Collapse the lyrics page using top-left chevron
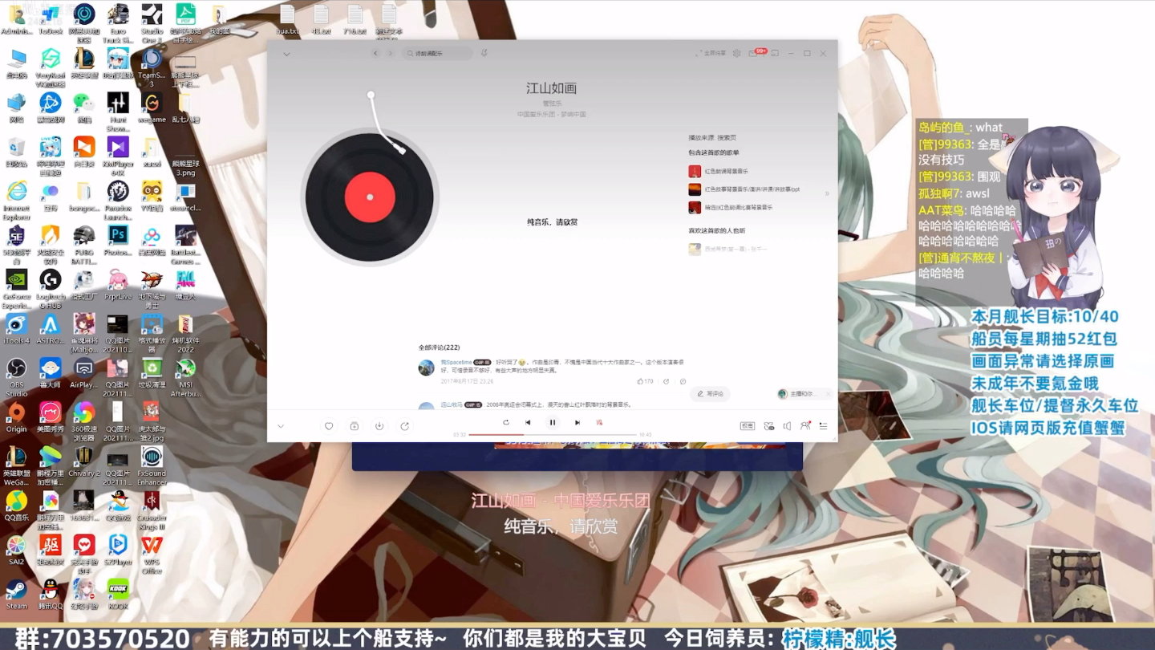Image resolution: width=1155 pixels, height=650 pixels. point(286,54)
